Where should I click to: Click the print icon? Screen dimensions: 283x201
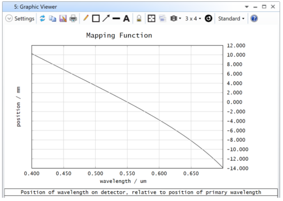[x=73, y=18]
